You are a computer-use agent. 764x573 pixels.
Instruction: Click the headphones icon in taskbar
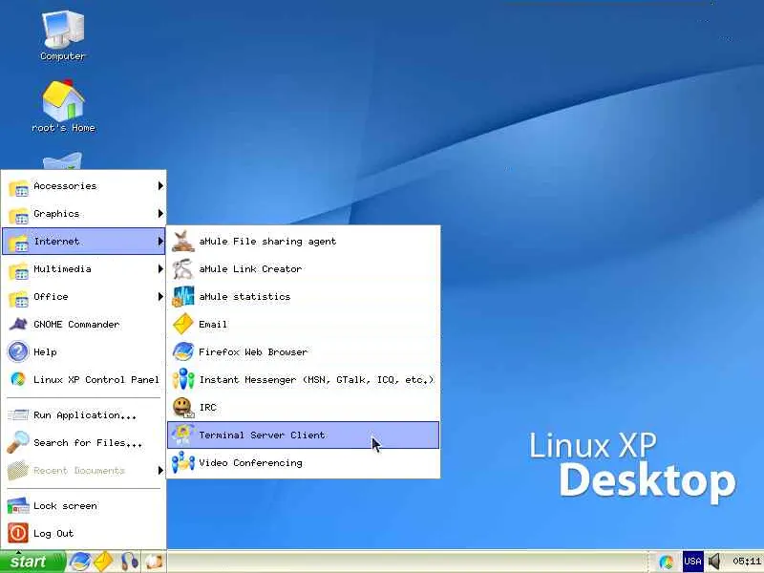coord(129,562)
